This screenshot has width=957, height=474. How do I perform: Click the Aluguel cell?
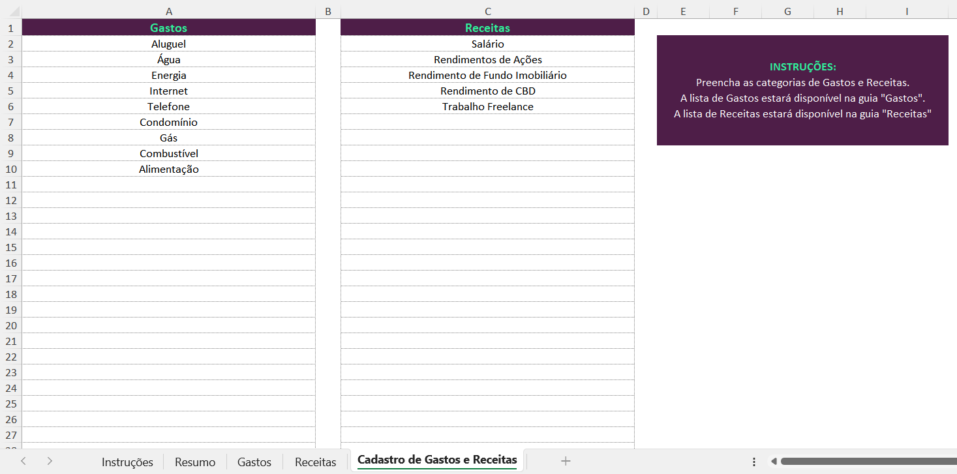(169, 44)
